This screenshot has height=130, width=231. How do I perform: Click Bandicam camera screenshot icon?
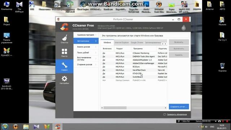point(219,121)
